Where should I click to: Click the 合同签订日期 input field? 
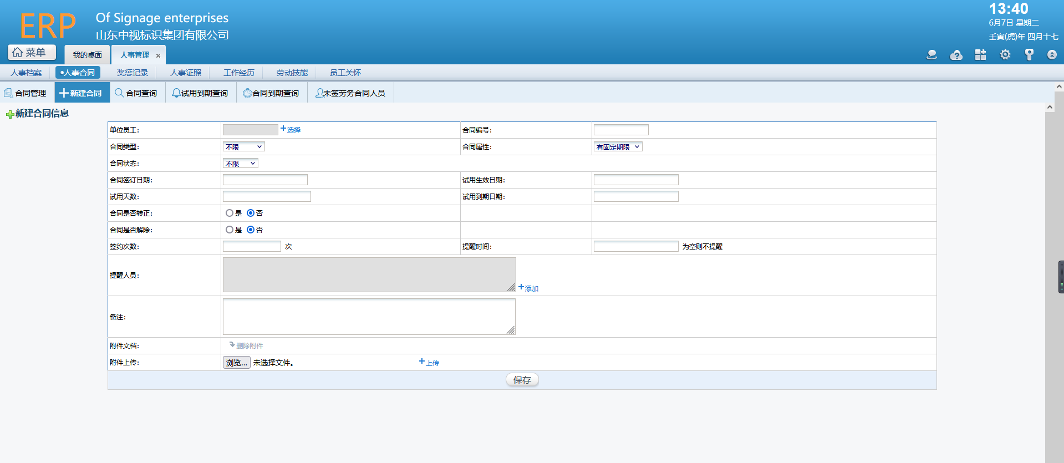265,180
